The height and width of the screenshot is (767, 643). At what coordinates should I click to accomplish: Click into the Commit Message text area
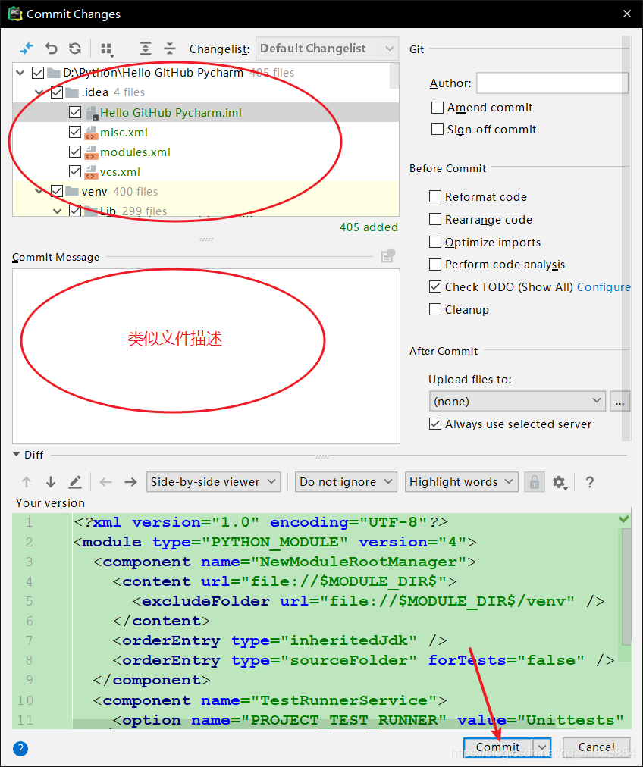tap(206, 356)
